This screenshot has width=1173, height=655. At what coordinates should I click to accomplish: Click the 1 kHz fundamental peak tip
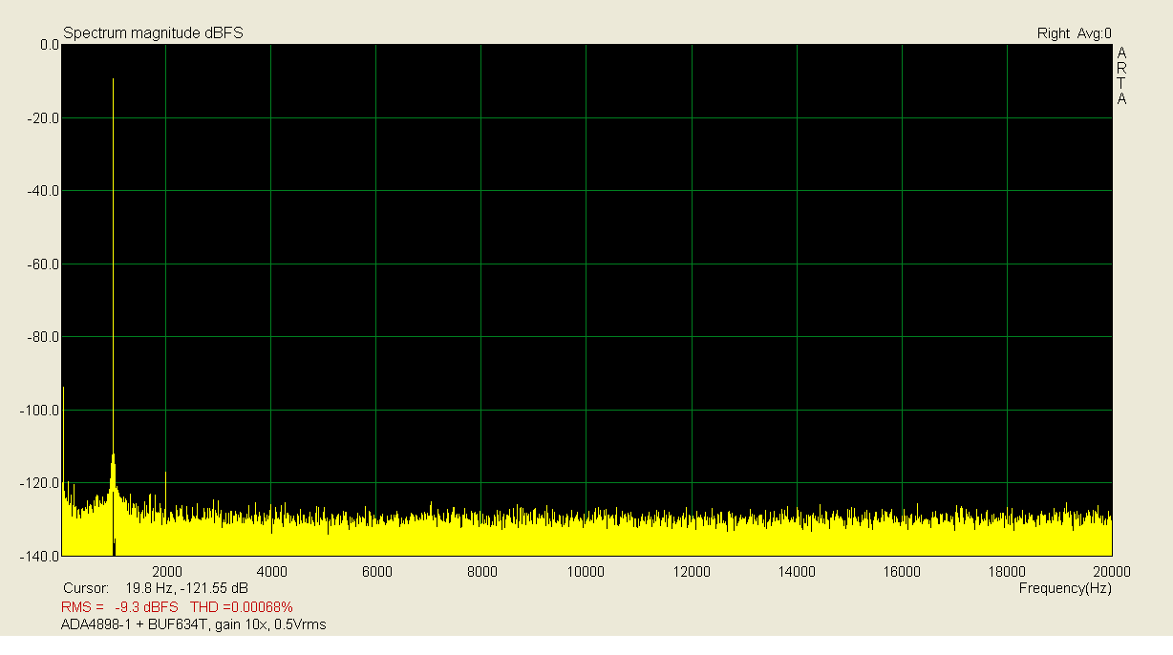(113, 79)
